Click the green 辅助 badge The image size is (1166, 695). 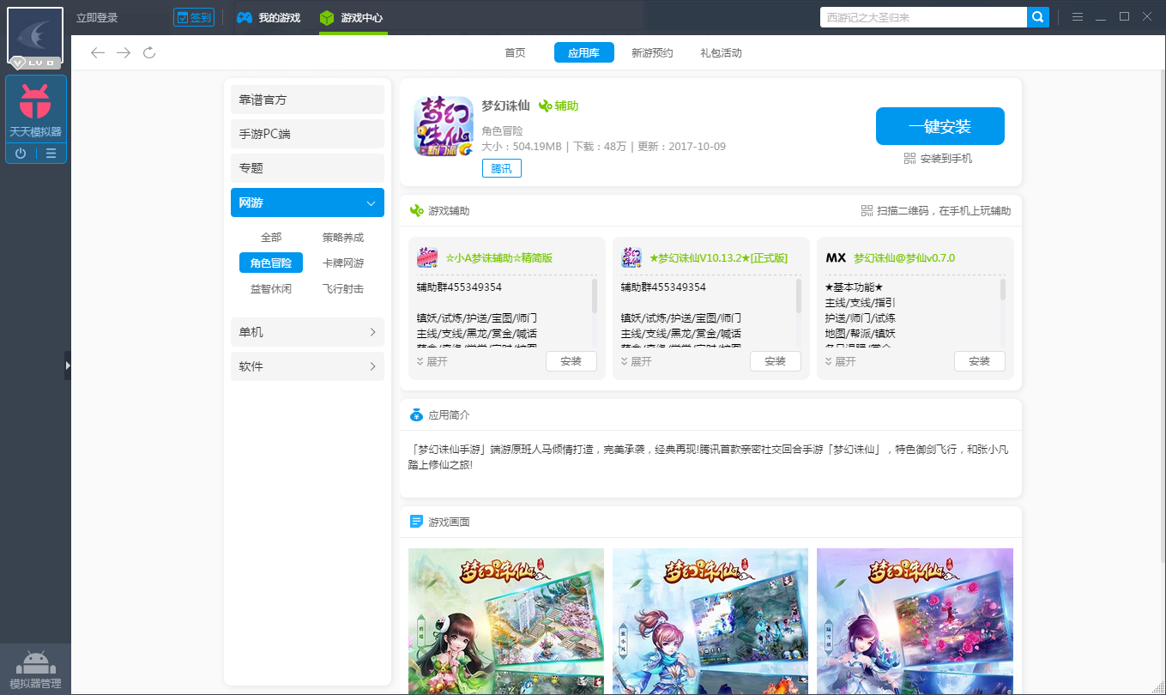[559, 106]
